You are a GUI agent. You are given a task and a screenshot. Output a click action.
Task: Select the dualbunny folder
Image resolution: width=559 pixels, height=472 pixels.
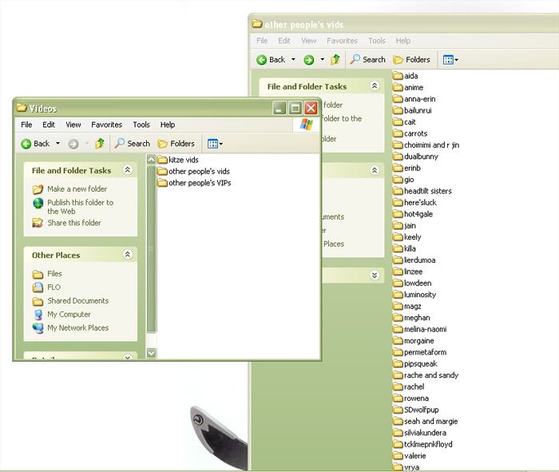click(x=415, y=157)
